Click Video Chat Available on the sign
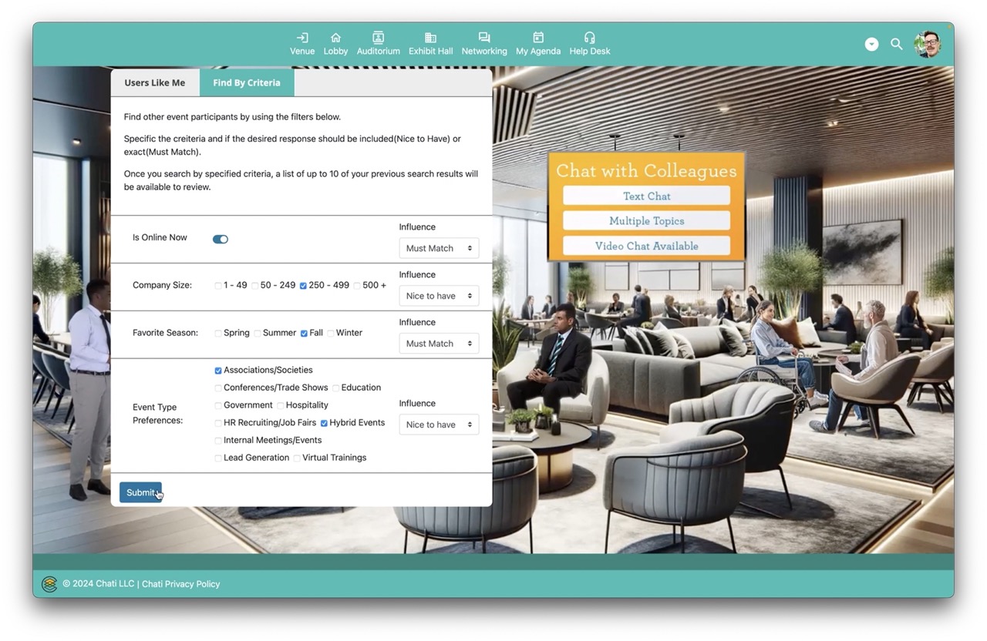Viewport: 987px width, 641px height. [x=646, y=246]
